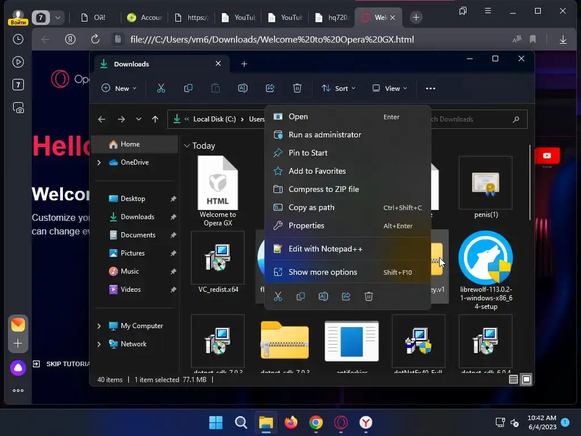
Task: Go back in Explorer navigation
Action: (102, 119)
